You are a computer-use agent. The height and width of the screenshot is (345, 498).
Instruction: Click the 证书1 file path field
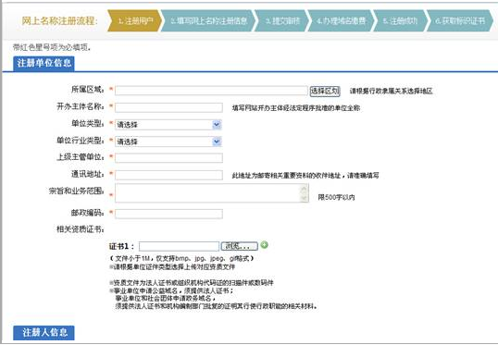click(x=180, y=246)
